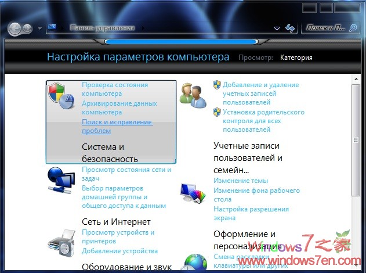
Task: Click the System and Security shield icon
Action: click(x=61, y=95)
